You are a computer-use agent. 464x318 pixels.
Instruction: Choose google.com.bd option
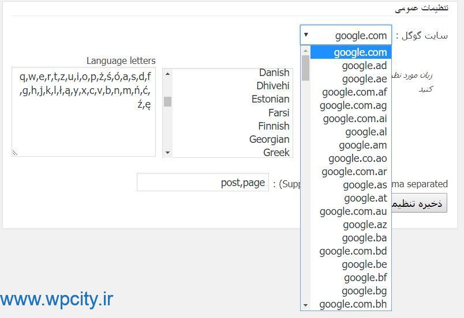pos(351,251)
